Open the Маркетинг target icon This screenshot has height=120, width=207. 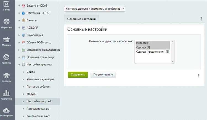(6, 21)
